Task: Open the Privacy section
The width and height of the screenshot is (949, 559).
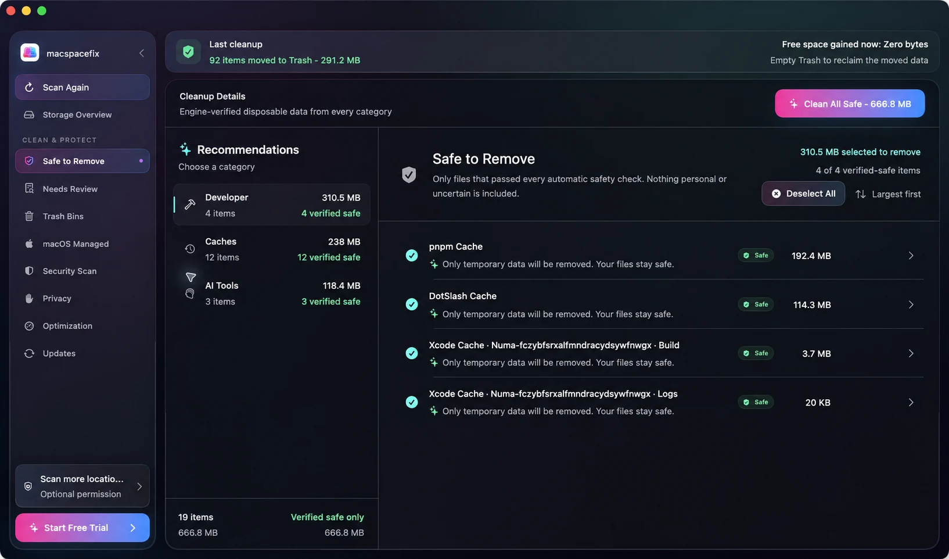Action: pos(82,298)
